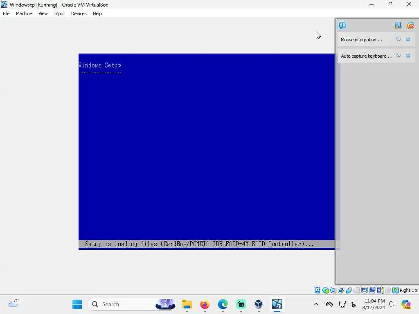
Task: Launch Microsoft Edge from the taskbar
Action: coord(223,304)
